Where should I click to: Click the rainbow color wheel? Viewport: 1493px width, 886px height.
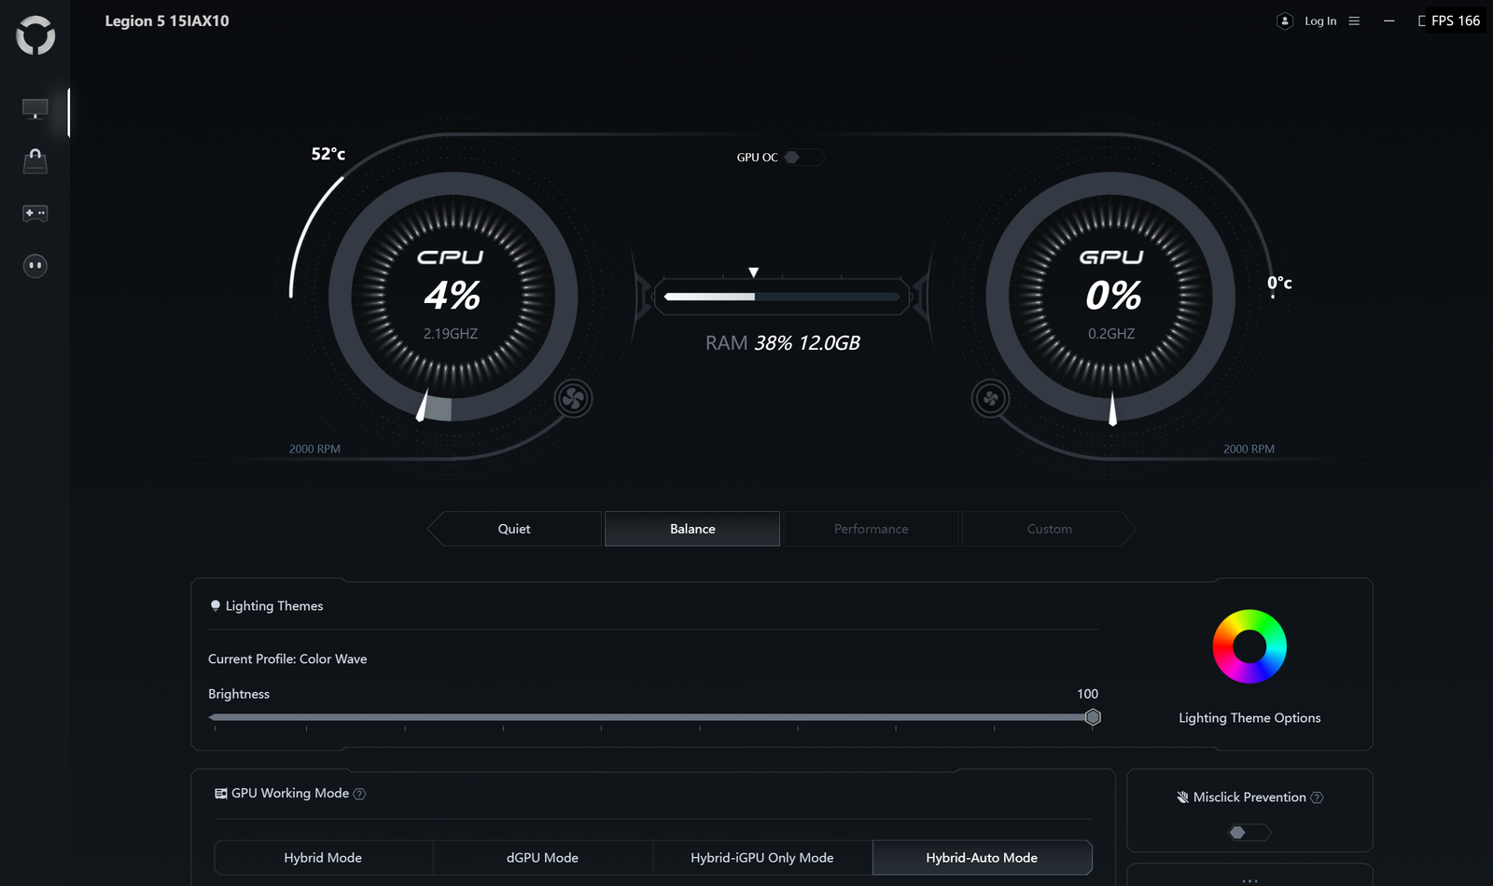coord(1249,646)
